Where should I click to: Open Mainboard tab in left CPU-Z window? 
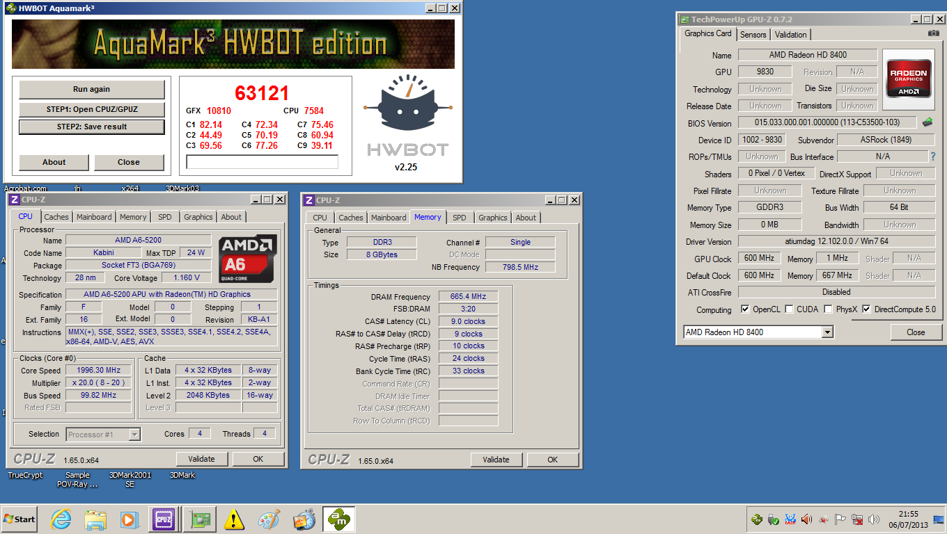click(94, 217)
